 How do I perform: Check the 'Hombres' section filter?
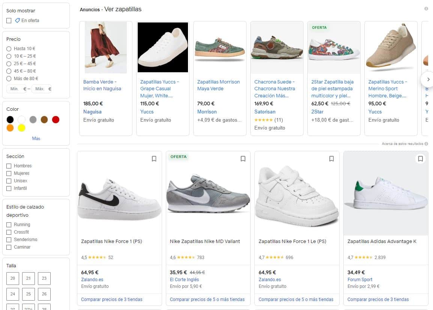9,166
